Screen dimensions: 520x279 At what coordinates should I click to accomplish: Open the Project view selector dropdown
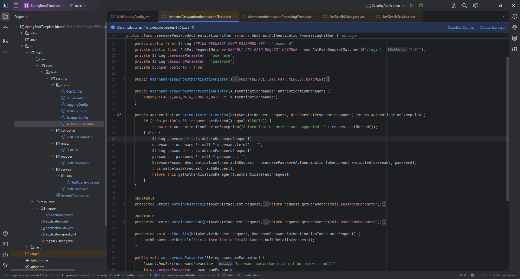21,16
